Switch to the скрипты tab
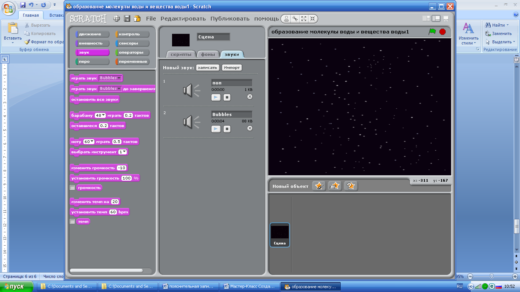The height and width of the screenshot is (292, 520). point(182,54)
